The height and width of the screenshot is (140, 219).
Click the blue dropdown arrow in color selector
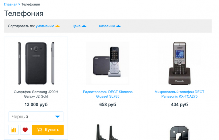click(58, 117)
